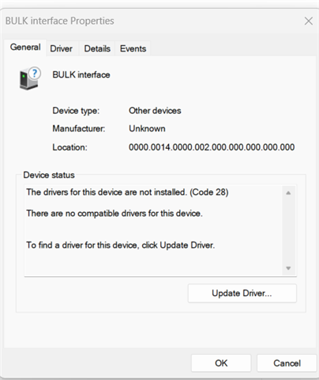Viewport: 319px width, 380px height.
Task: Click the 'no compatible drivers' status line
Action: 114,213
